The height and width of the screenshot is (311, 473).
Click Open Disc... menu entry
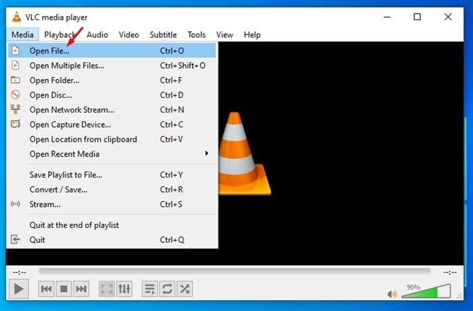[x=51, y=95]
